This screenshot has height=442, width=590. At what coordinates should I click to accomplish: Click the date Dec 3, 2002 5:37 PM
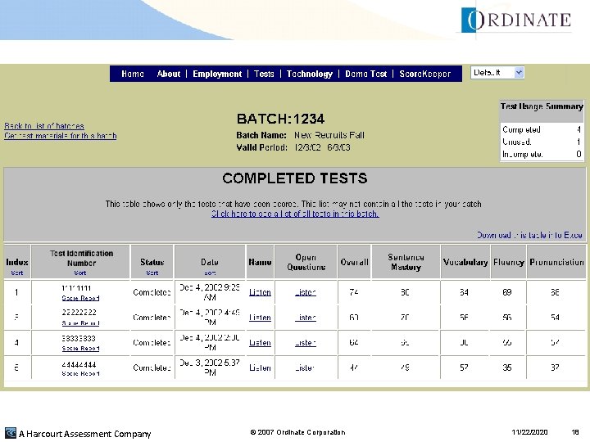[x=210, y=368]
